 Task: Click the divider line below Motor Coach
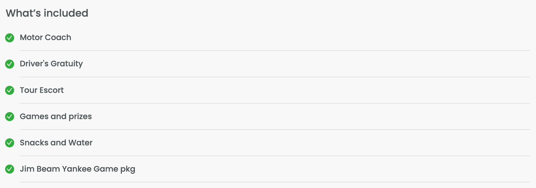[275, 51]
